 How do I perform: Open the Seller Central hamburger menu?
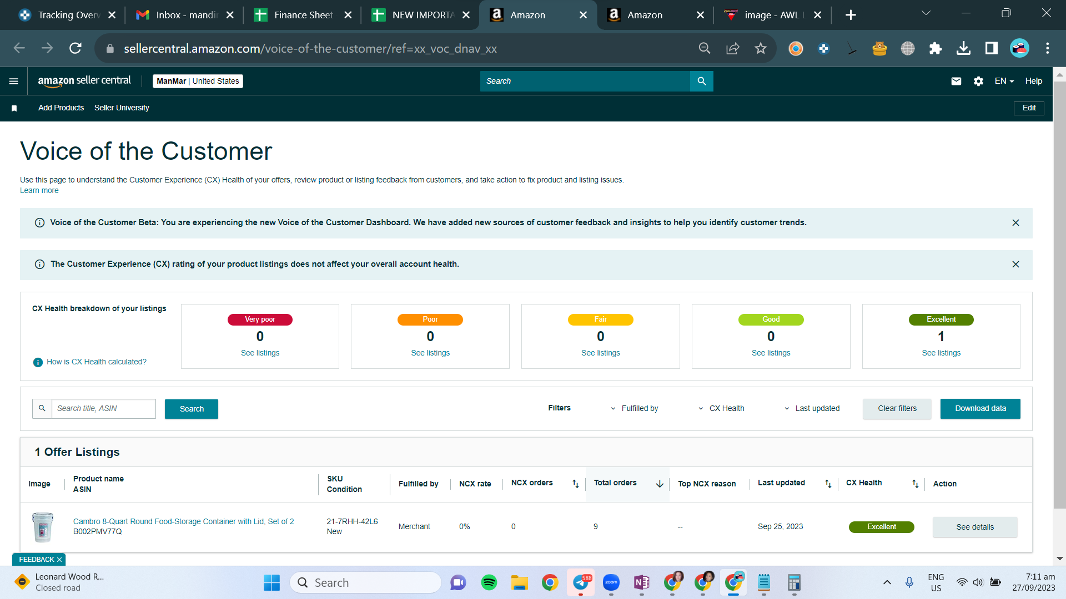(14, 82)
